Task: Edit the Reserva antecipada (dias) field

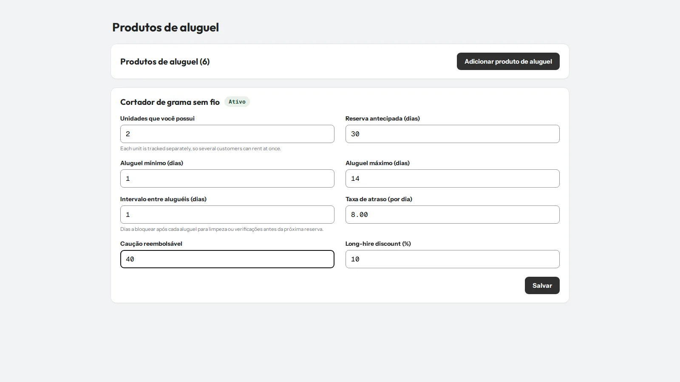Action: pos(453,134)
